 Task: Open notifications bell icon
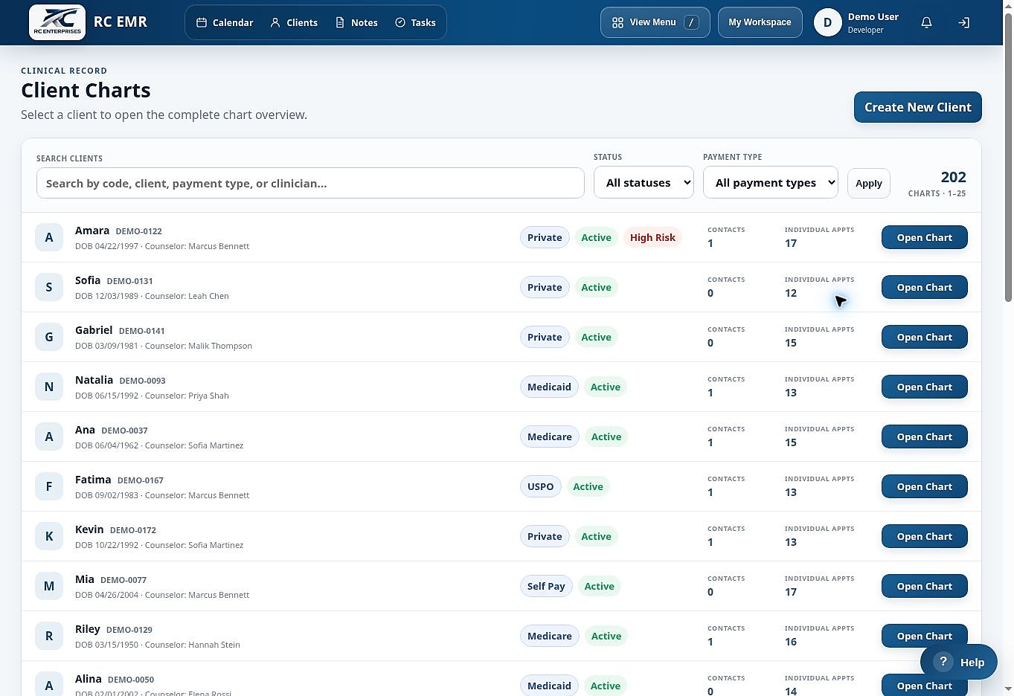pos(926,22)
